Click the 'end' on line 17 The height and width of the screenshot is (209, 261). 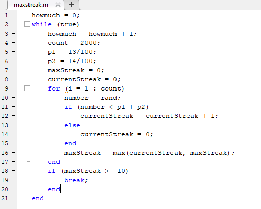pos(54,162)
